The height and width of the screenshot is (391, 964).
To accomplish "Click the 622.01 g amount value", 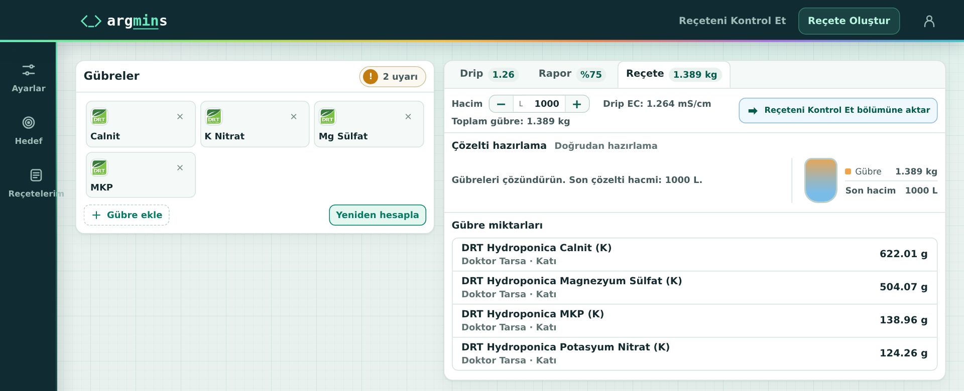I will (903, 254).
